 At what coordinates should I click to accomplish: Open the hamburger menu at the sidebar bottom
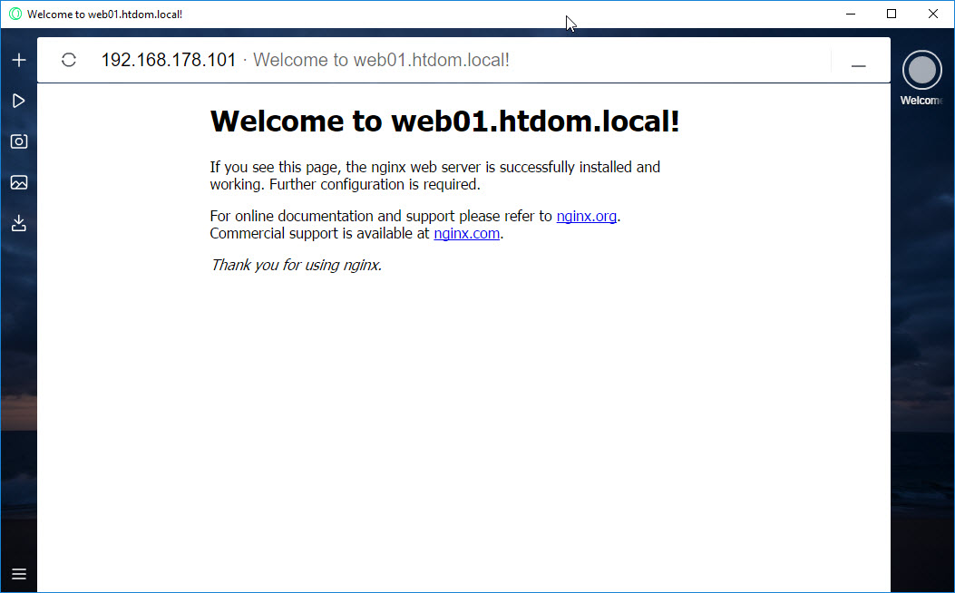tap(19, 574)
